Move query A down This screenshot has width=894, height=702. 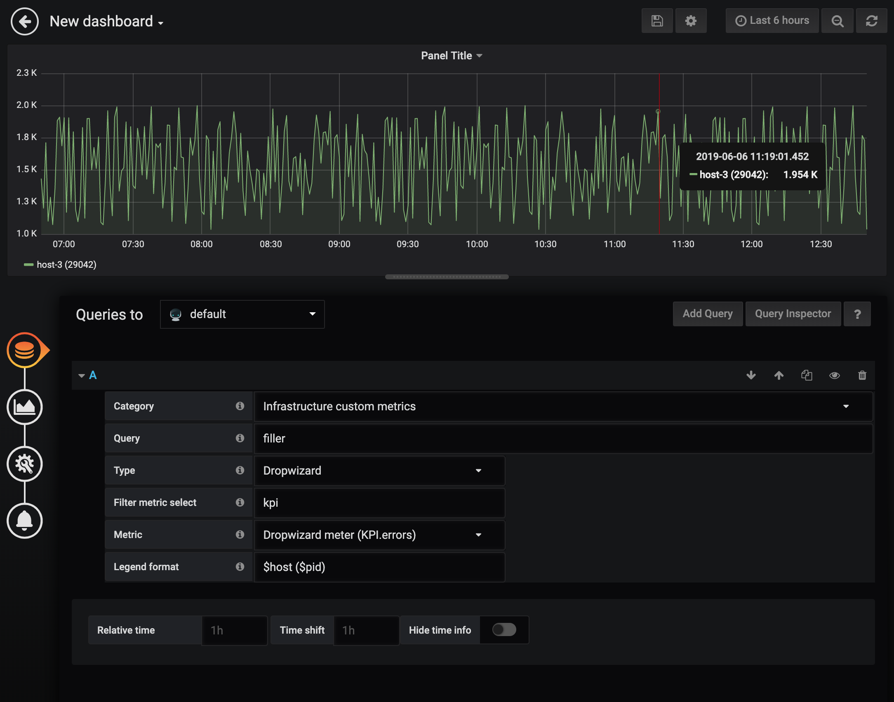[751, 375]
